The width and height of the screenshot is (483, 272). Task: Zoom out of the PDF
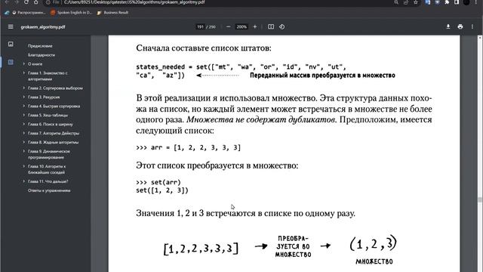[x=228, y=27]
